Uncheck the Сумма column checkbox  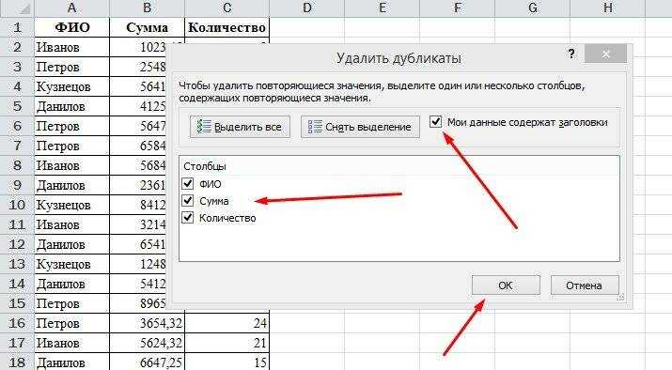coord(188,200)
